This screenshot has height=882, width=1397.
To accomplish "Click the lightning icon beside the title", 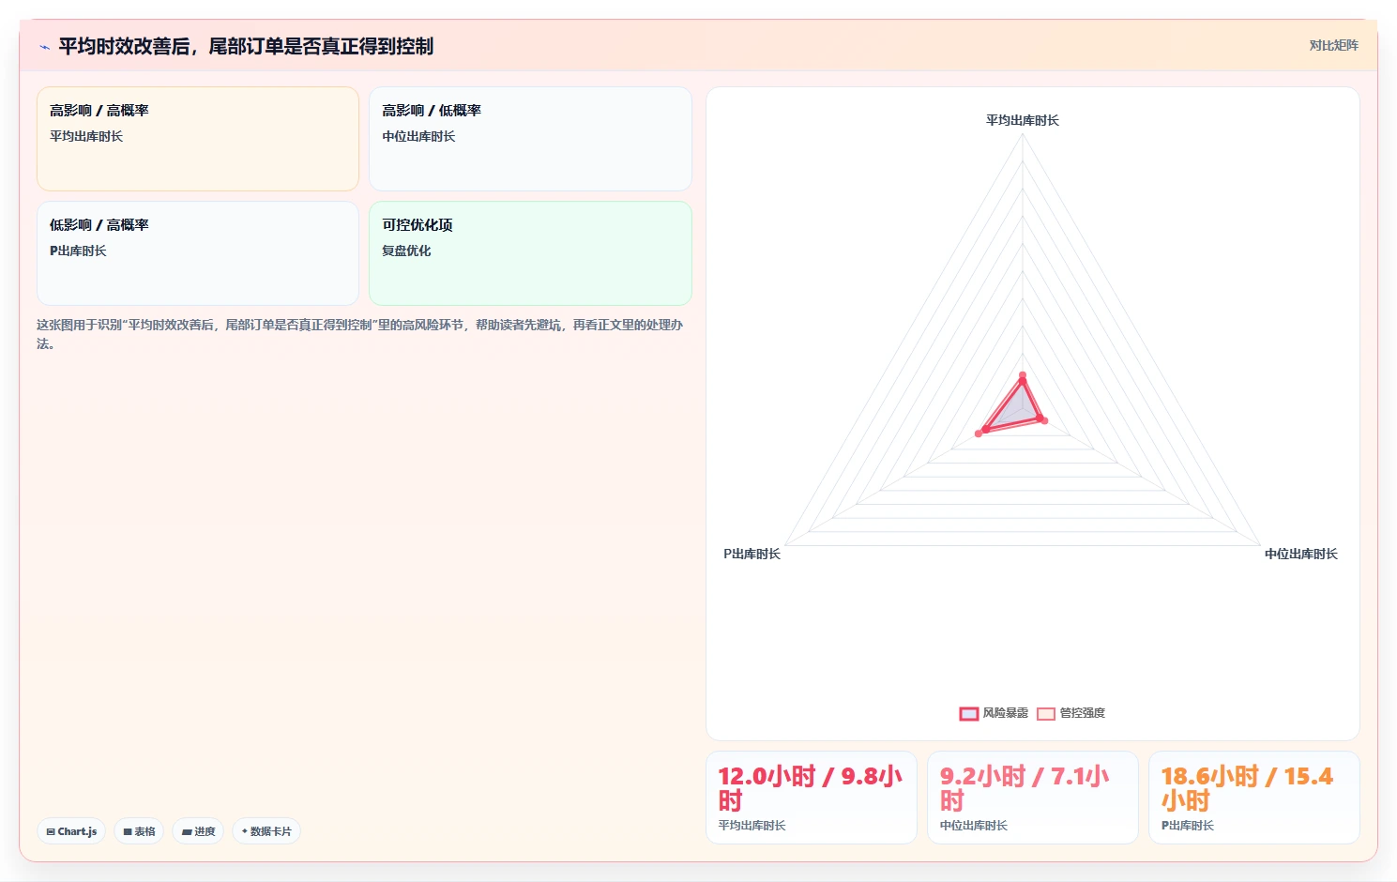I will [44, 47].
